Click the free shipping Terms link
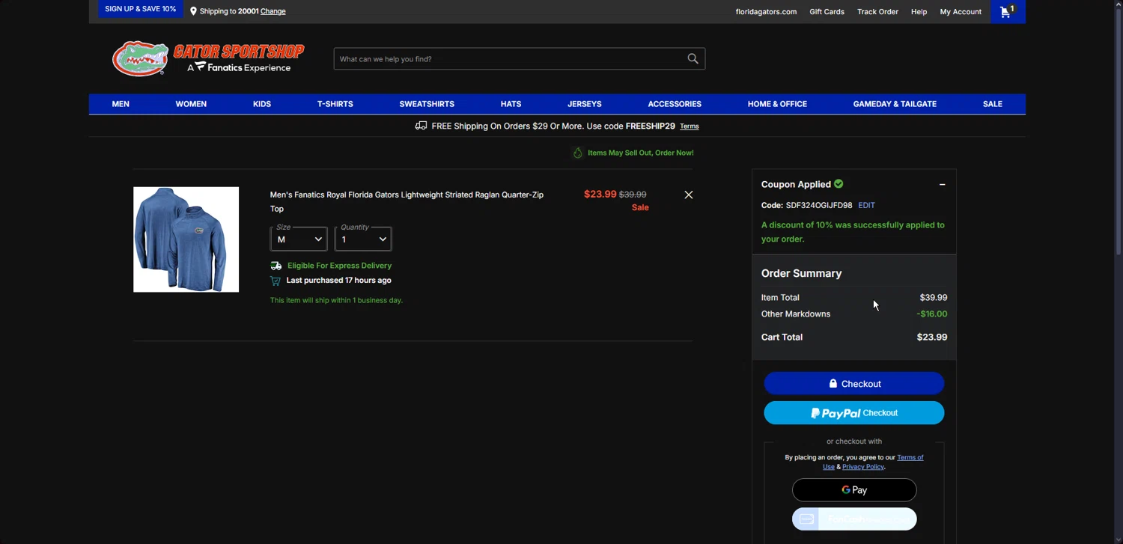1123x544 pixels. tap(690, 126)
